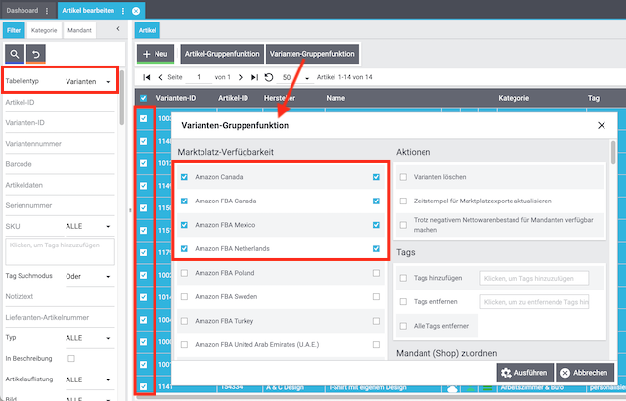Screen dimensions: 626x401
Task: Close the Artikel bearbeiten tab
Action: point(136,10)
